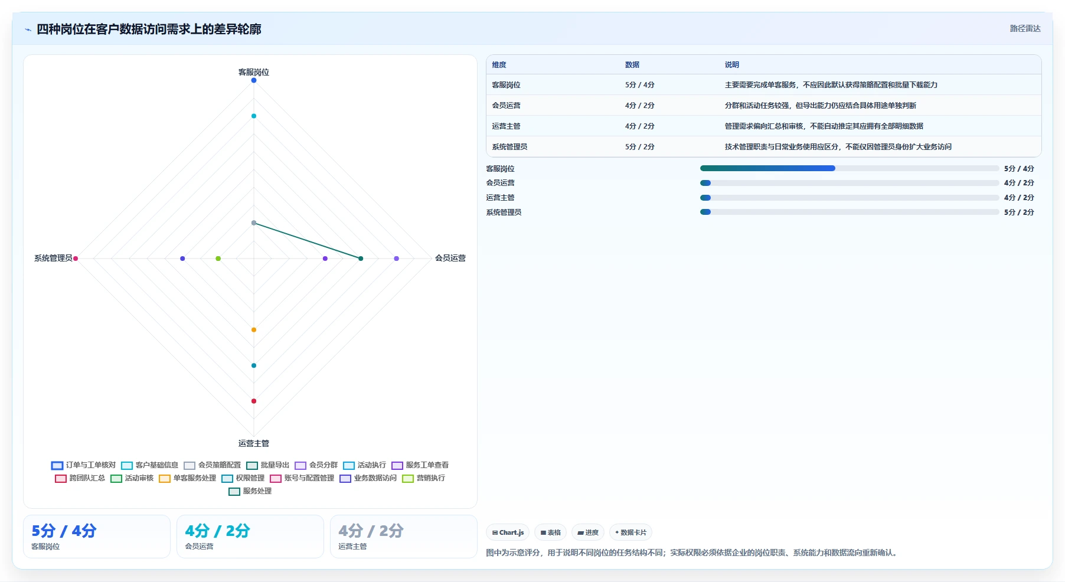Click the 会员运营 progress bar
The width and height of the screenshot is (1065, 582).
(x=850, y=183)
